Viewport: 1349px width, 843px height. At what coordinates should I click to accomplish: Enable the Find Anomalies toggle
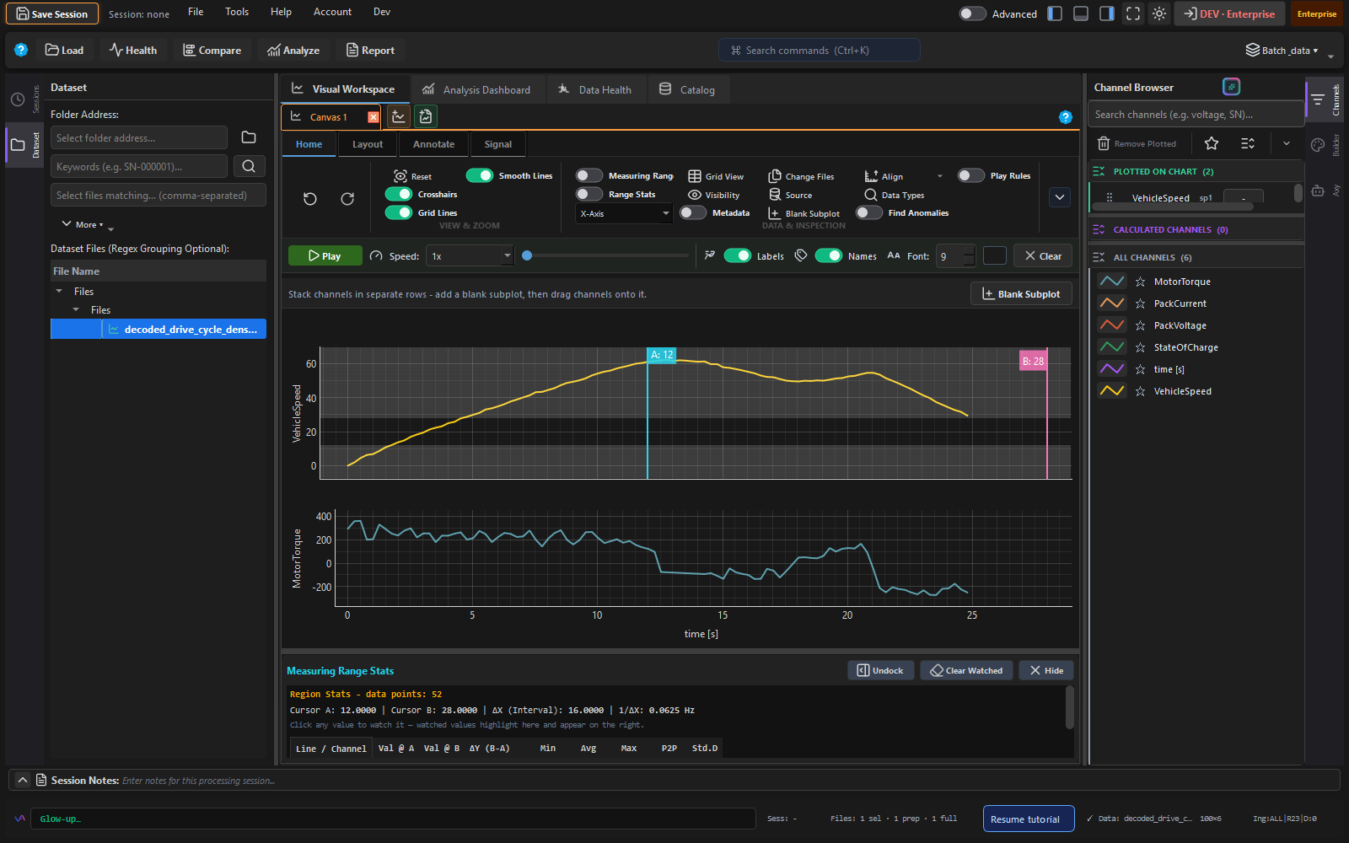click(x=869, y=212)
